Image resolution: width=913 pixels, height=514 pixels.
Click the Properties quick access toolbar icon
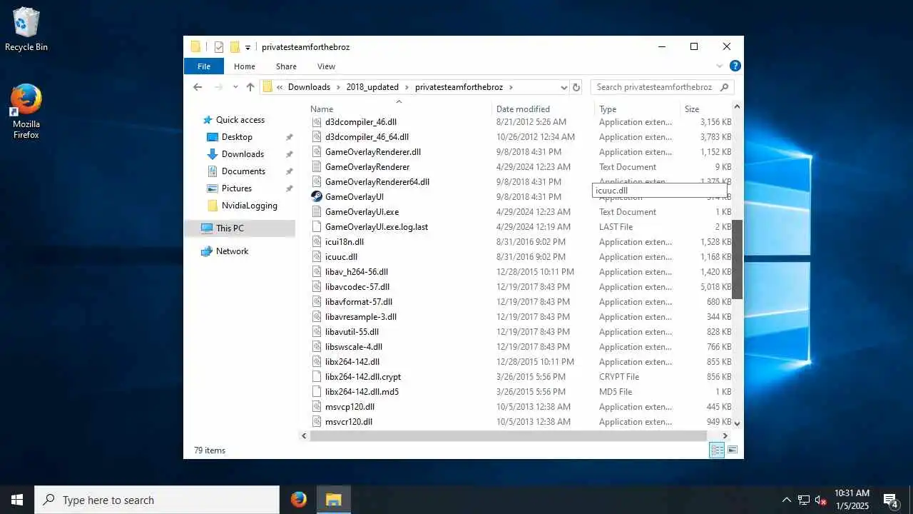tap(219, 47)
